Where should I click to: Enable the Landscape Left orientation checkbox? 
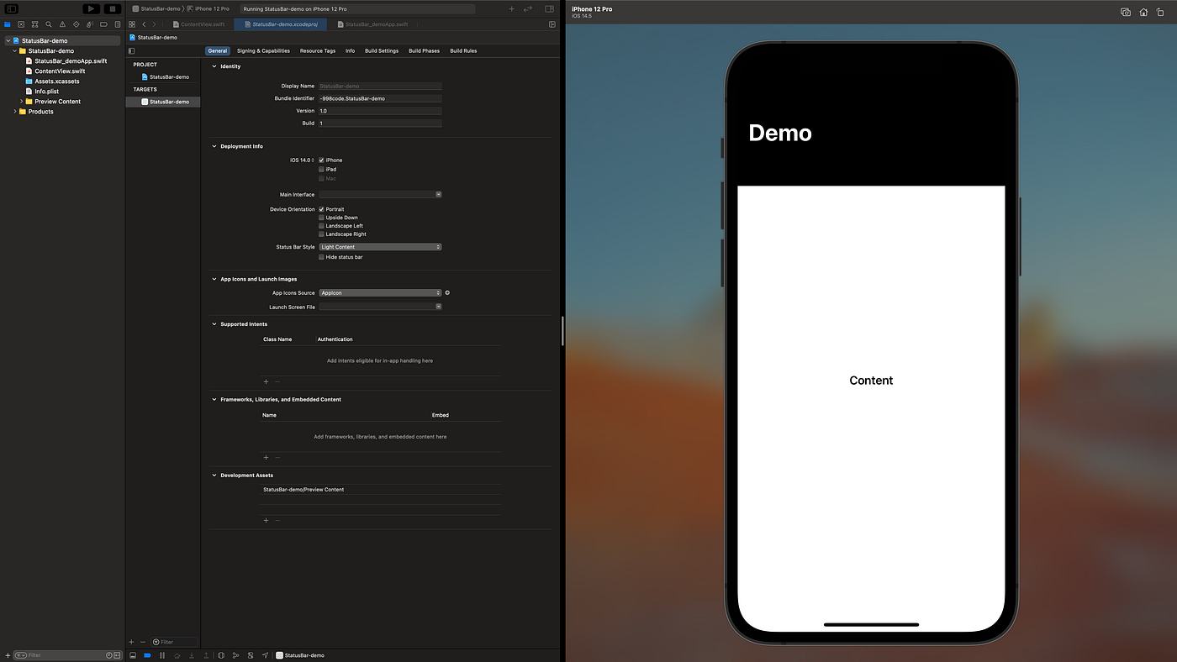tap(321, 225)
